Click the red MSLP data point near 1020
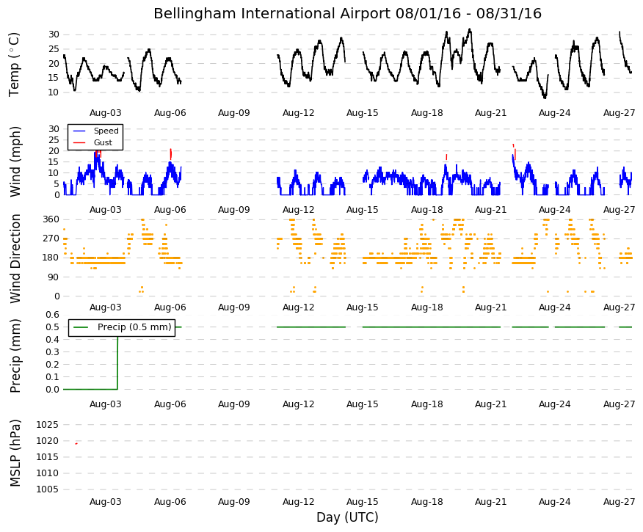This screenshot has height=532, width=643. (x=76, y=444)
